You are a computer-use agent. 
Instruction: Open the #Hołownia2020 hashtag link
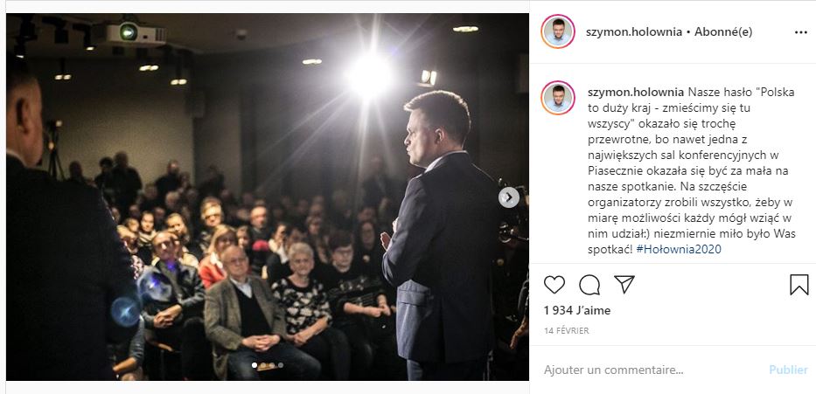pyautogui.click(x=679, y=250)
